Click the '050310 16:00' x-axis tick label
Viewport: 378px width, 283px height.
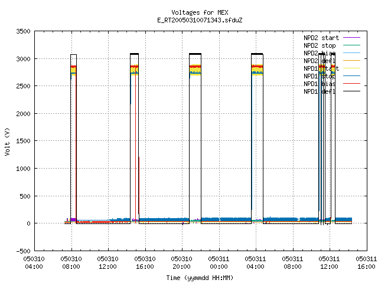point(145,263)
